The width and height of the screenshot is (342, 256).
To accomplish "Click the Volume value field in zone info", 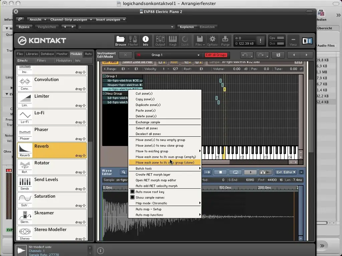I will tap(237, 69).
